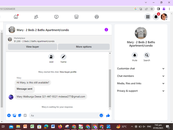
Task: Open File Explorer from the taskbar
Action: [18, 127]
